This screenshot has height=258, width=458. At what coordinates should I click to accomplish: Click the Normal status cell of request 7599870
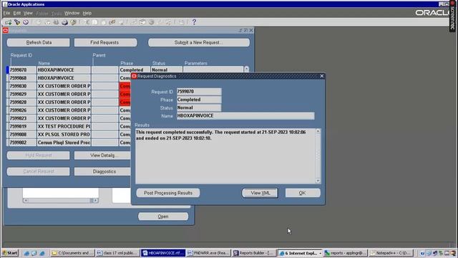click(x=166, y=70)
